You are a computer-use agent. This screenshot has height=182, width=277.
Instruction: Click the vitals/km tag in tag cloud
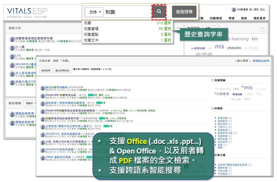(x=234, y=48)
